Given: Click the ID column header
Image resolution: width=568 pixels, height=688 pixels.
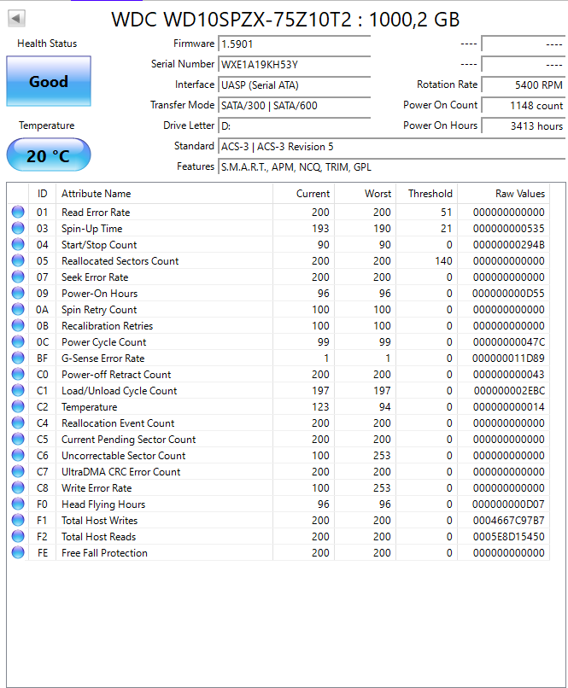Looking at the screenshot, I should [42, 194].
